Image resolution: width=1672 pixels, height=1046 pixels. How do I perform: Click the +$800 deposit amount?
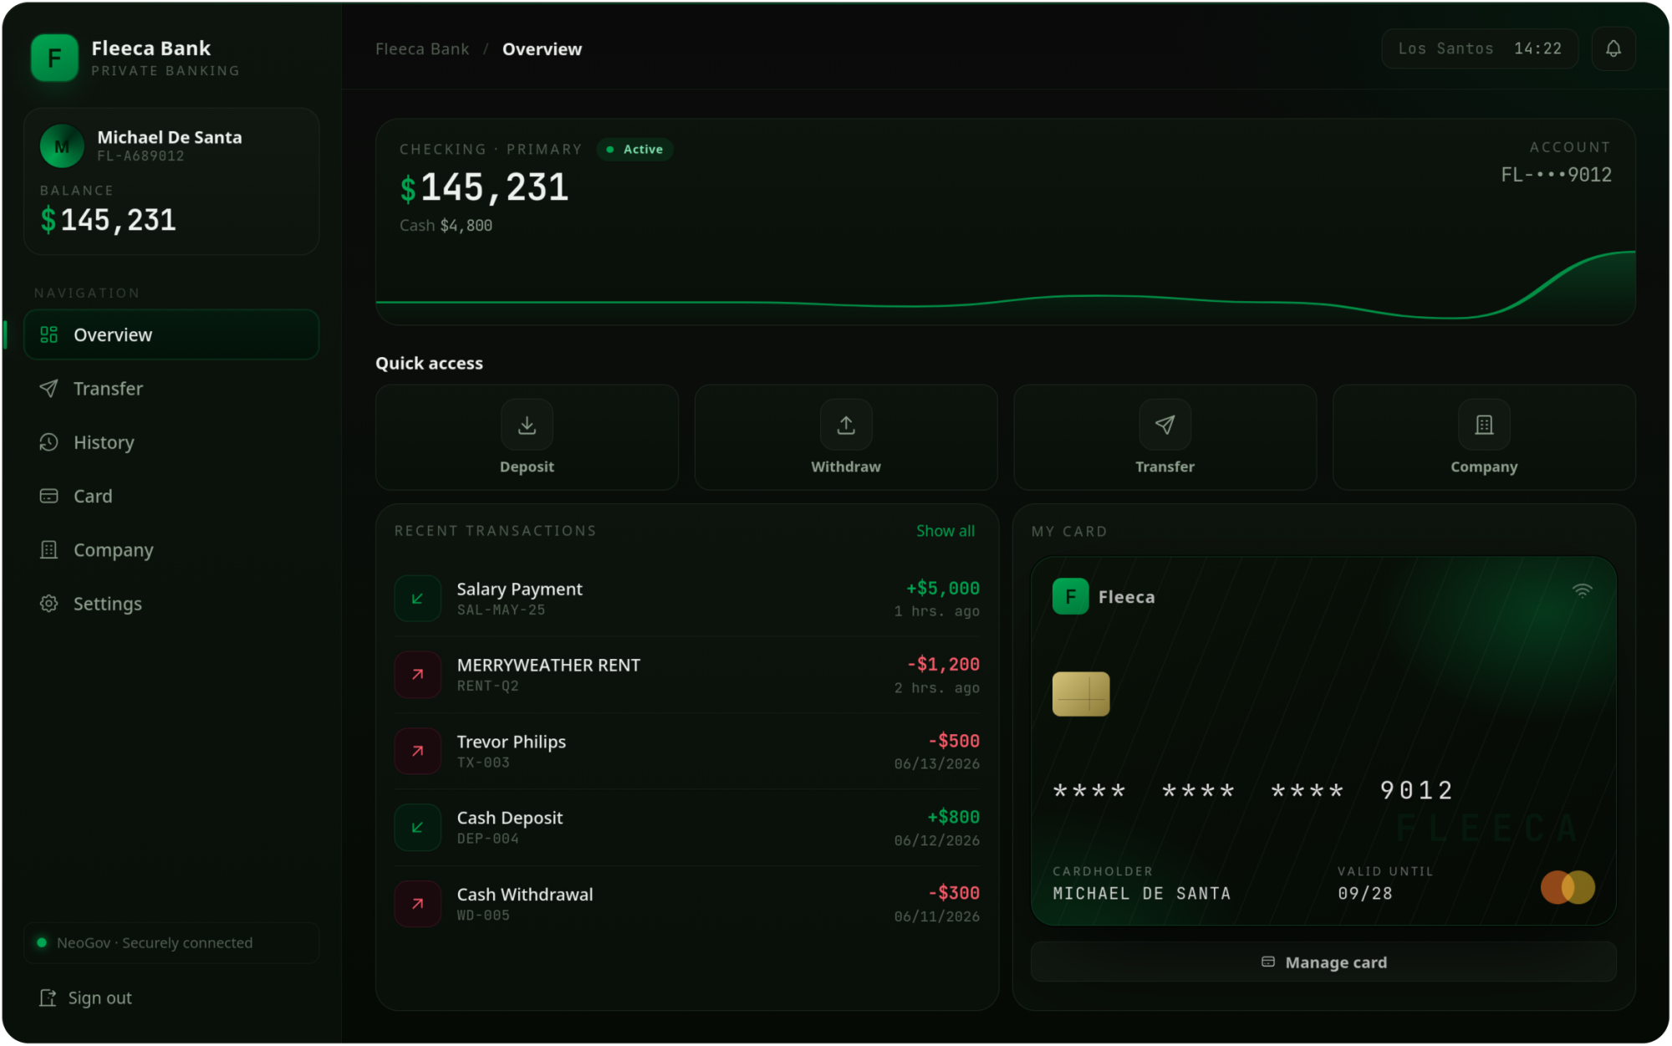tap(953, 817)
